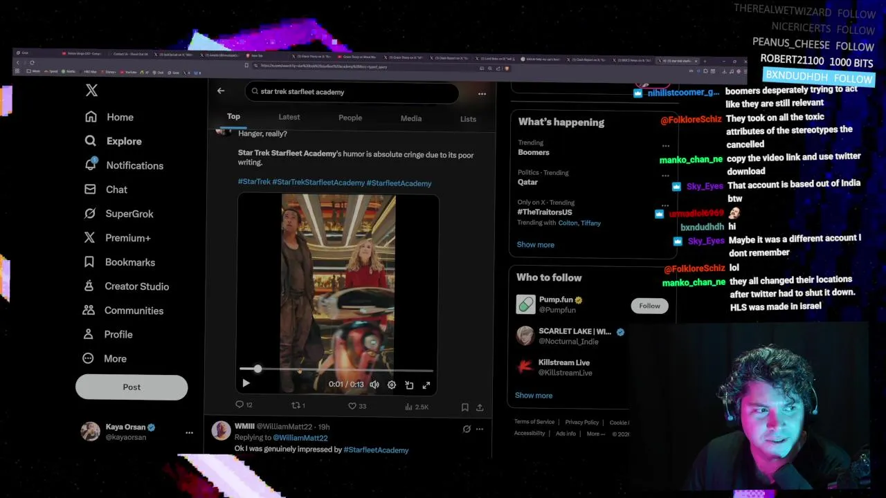View the 2.5K post analytics
Image resolution: width=886 pixels, height=498 pixels.
(x=416, y=407)
